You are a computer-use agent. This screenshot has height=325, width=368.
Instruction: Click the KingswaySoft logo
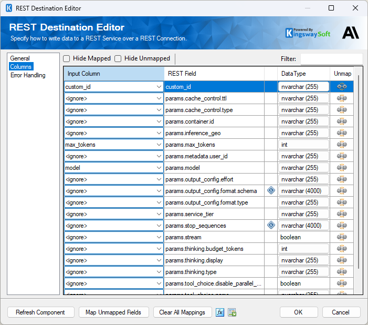point(308,33)
